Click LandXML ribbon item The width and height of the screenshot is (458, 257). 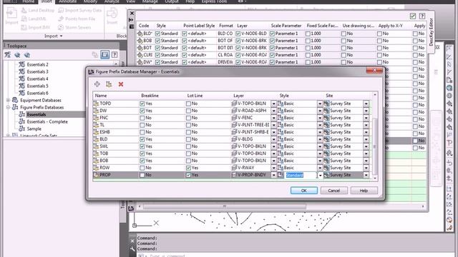(34, 19)
